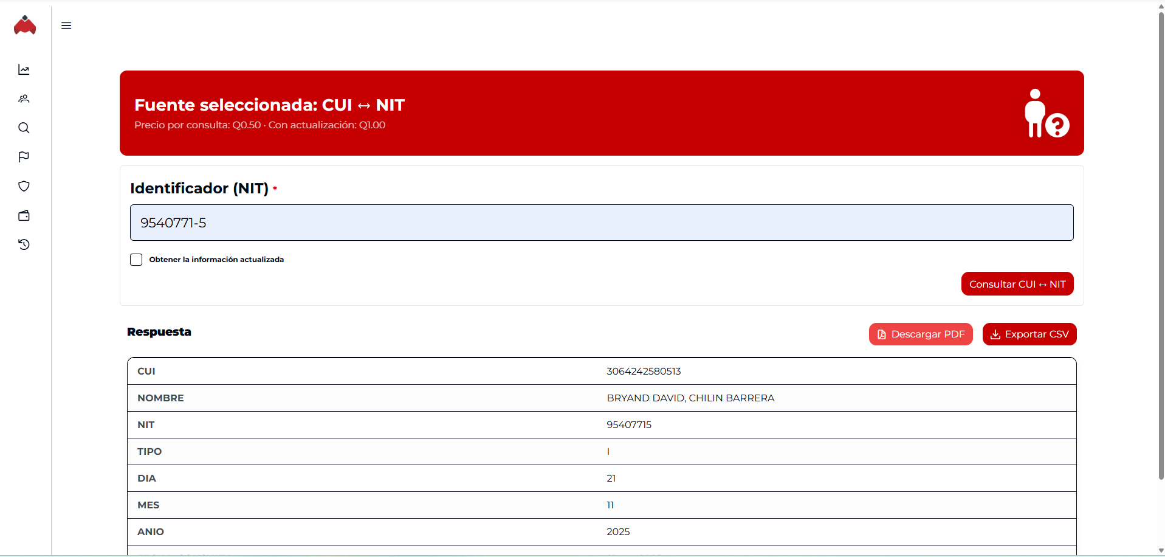Click the person with question mark icon
1165x557 pixels.
[1045, 114]
